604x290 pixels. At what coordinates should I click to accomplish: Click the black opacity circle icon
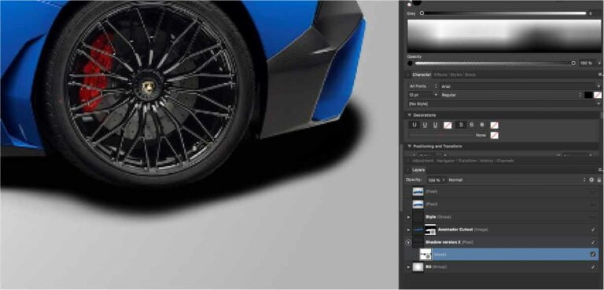coord(411,63)
